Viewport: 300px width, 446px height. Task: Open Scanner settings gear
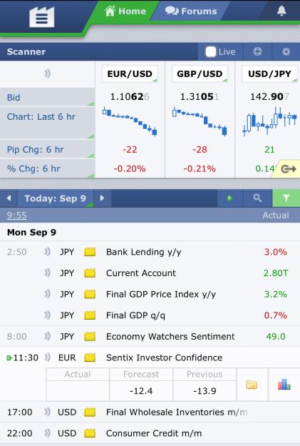coord(286,51)
